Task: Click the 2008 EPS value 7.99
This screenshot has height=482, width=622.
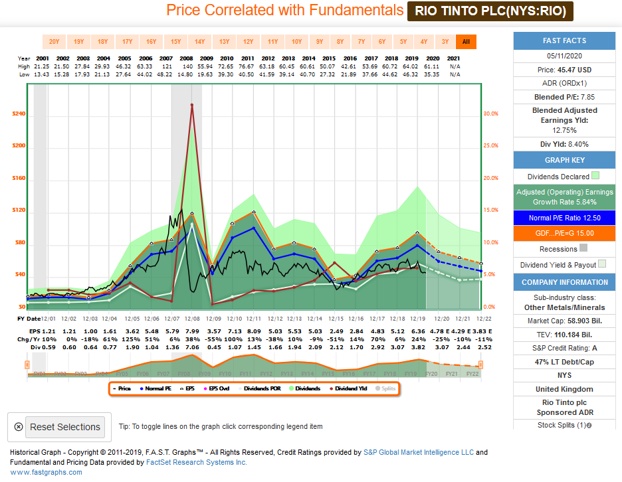Action: (192, 331)
